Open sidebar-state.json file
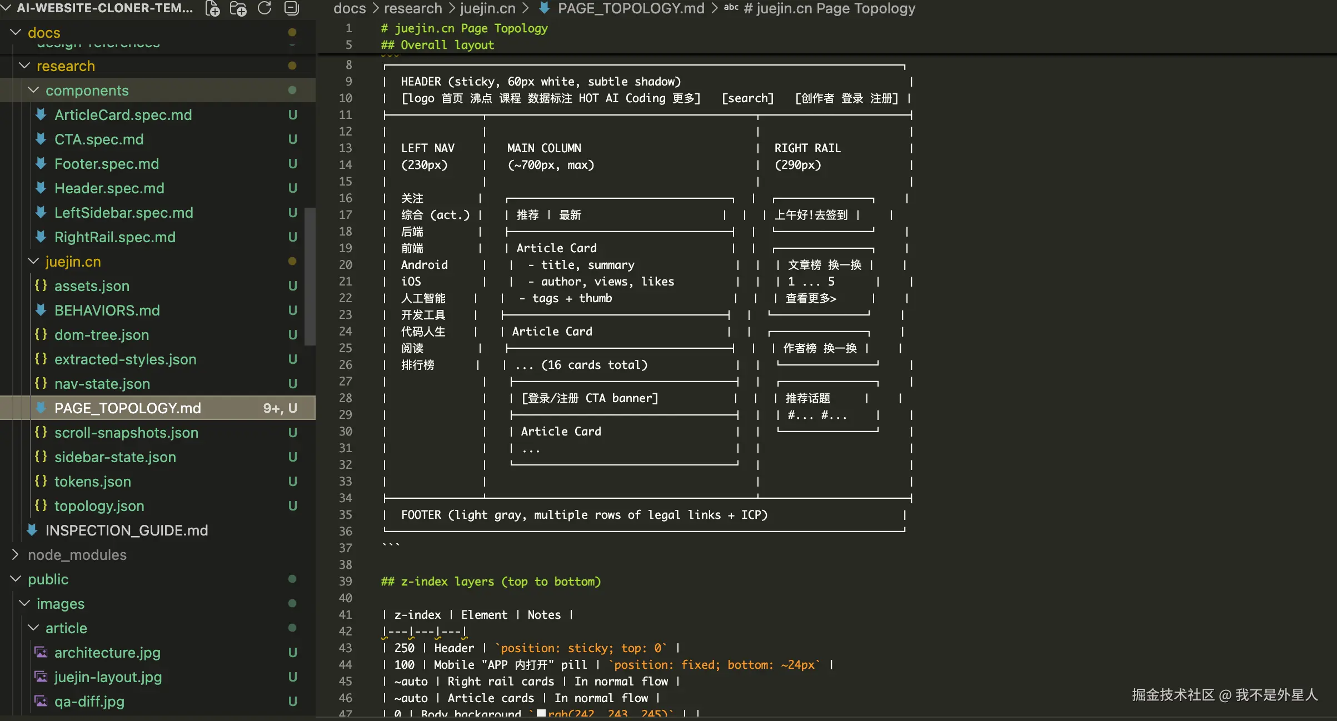1337x721 pixels. pyautogui.click(x=115, y=457)
